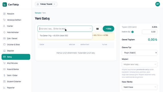Open Hatırlatmalar menu item
This screenshot has height=92, width=163.
tap(16, 32)
